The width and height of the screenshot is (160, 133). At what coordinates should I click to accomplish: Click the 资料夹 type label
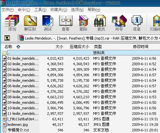coord(99,53)
